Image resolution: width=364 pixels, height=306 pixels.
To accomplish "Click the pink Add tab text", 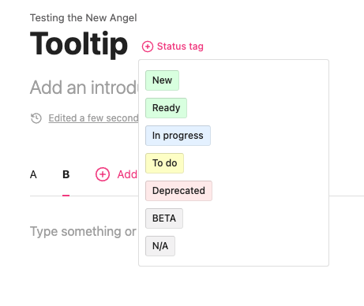I will coord(127,174).
